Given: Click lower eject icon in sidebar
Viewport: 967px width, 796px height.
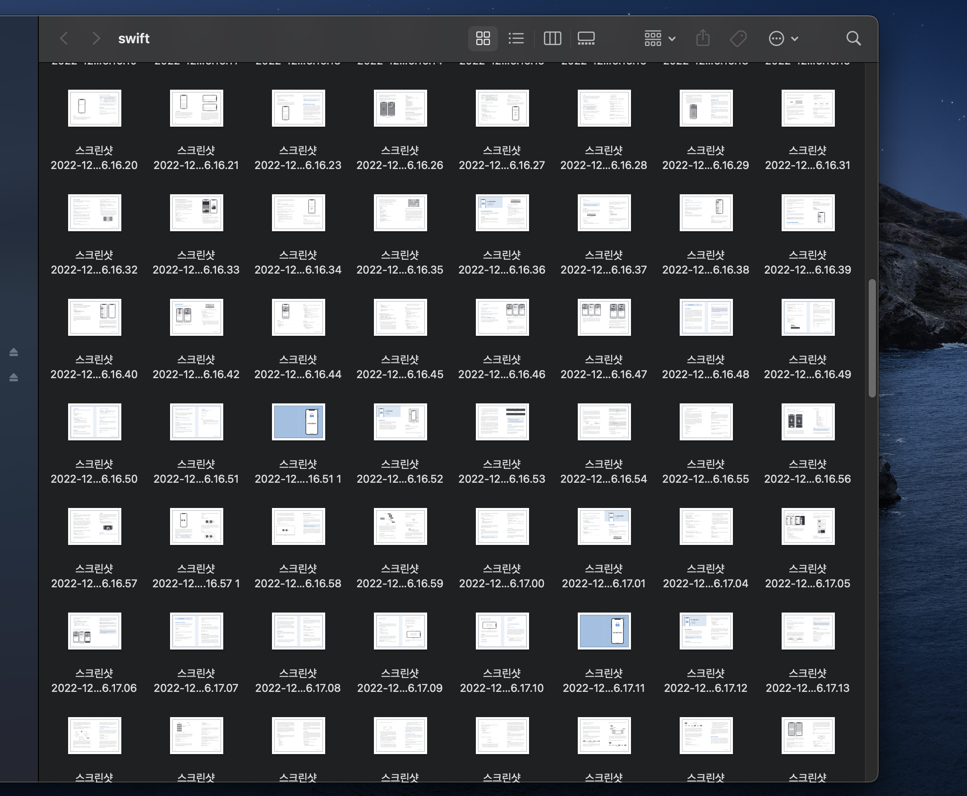Looking at the screenshot, I should click(14, 377).
